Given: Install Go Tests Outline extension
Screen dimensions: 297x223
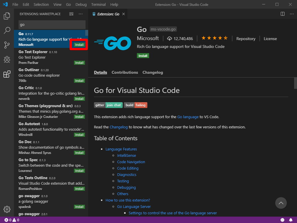Looking at the screenshot, I should click(79, 189).
